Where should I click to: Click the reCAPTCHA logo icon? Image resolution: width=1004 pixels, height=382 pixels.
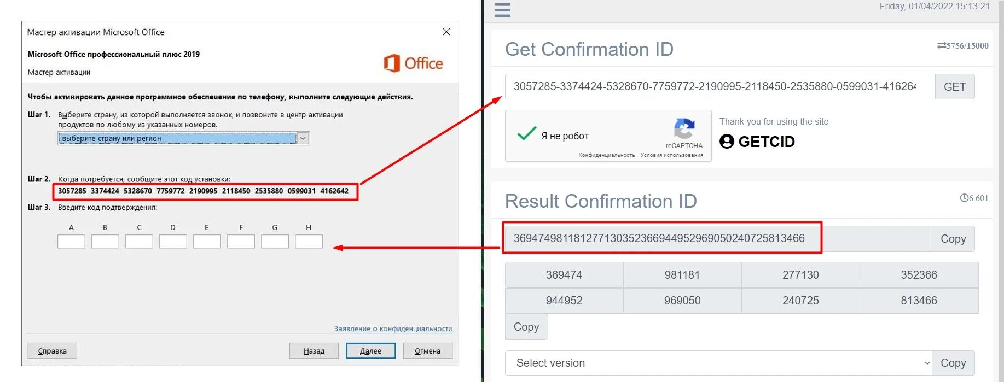click(684, 129)
